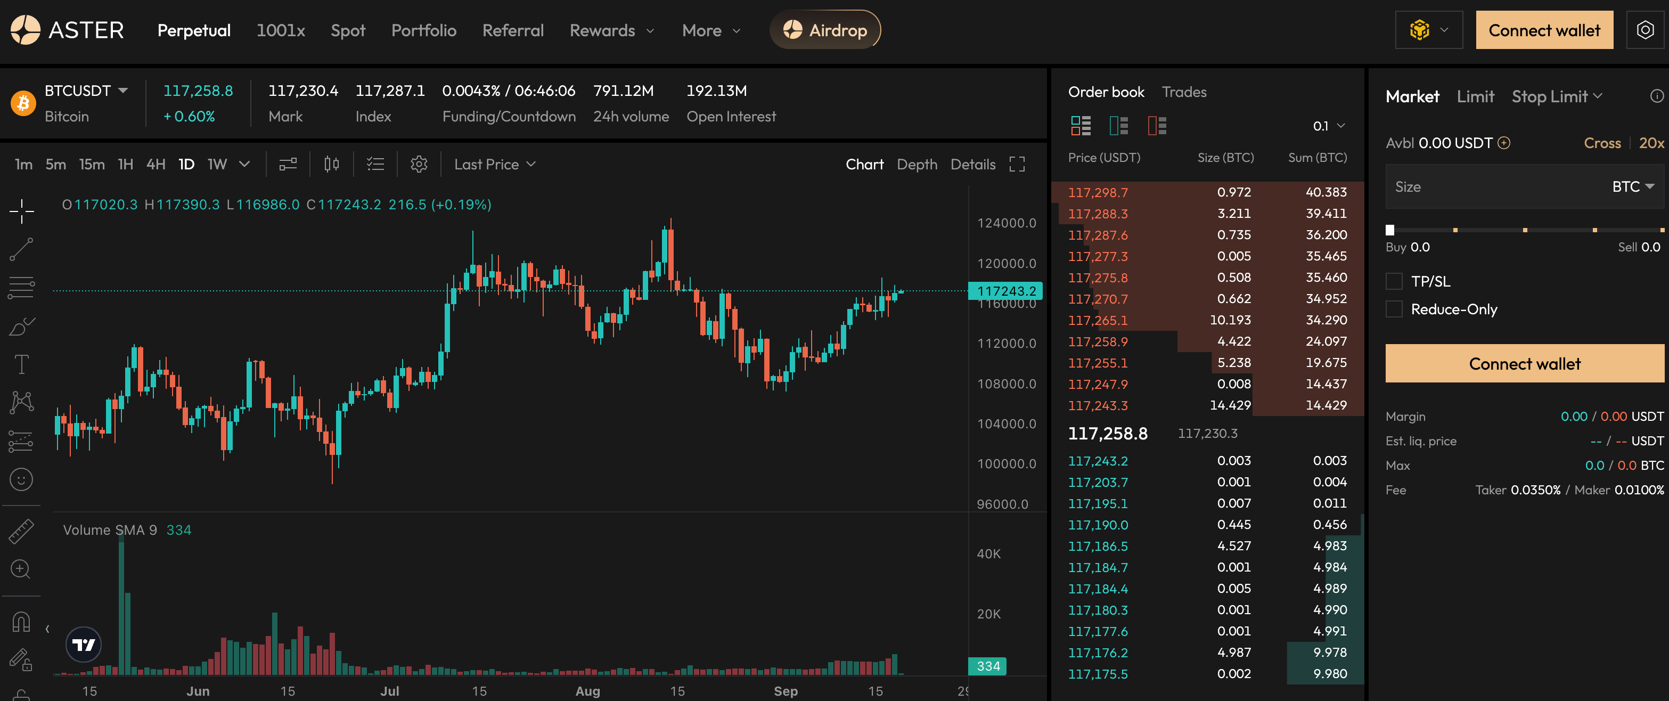This screenshot has width=1669, height=701.
Task: Click the Airdrop button
Action: pyautogui.click(x=825, y=30)
